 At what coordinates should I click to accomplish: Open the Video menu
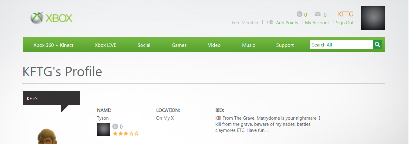coord(214,45)
